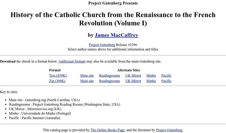Click the book title heading
This screenshot has width=226, height=133.
[x=113, y=19]
